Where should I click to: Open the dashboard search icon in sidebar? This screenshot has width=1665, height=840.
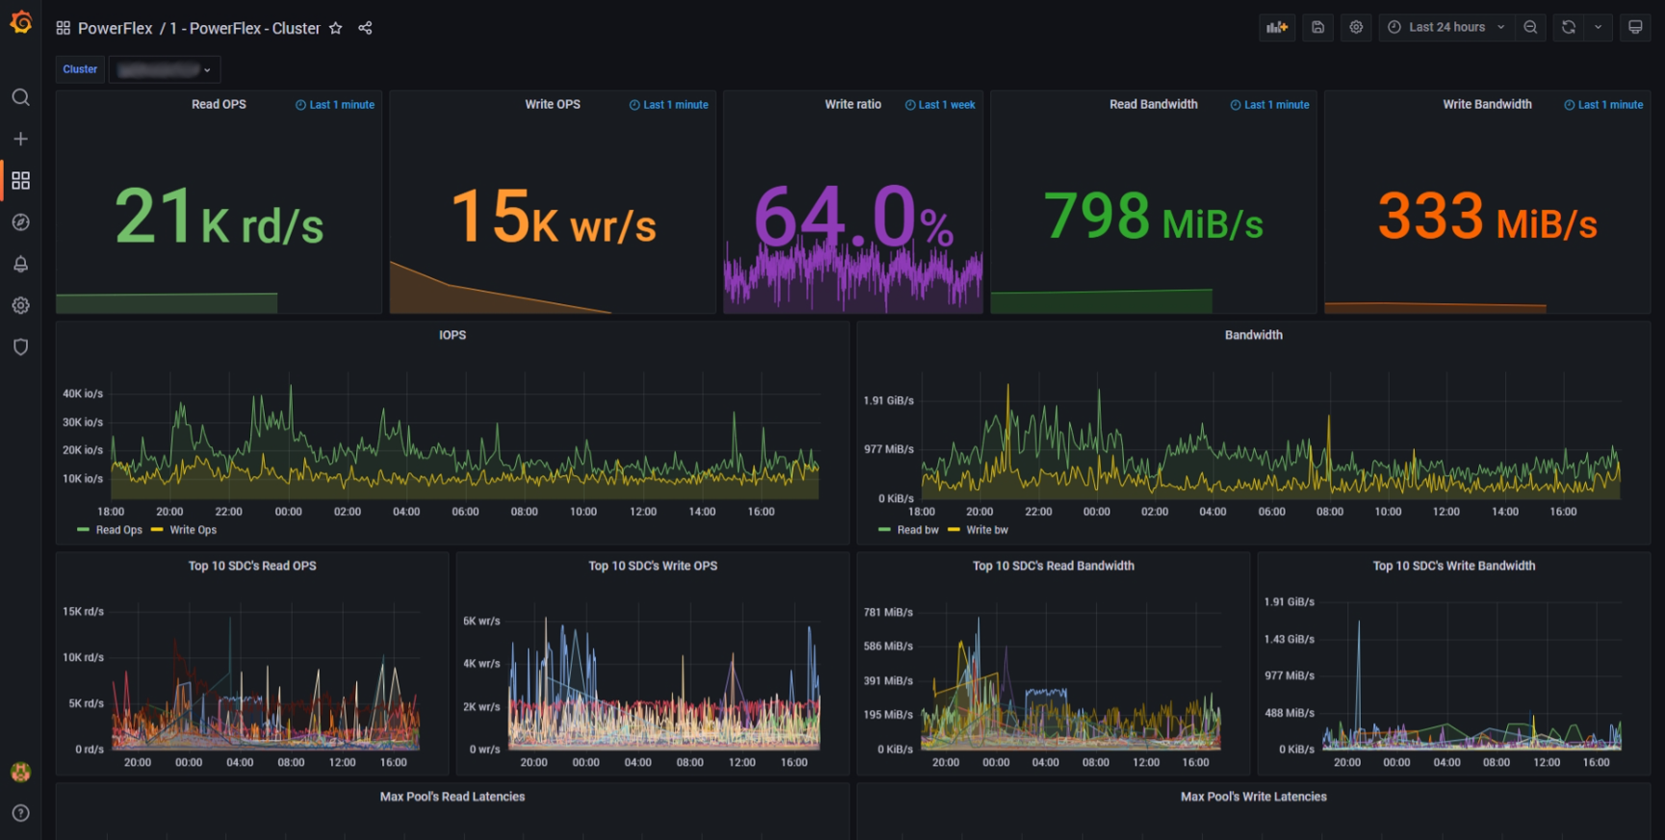pos(20,97)
